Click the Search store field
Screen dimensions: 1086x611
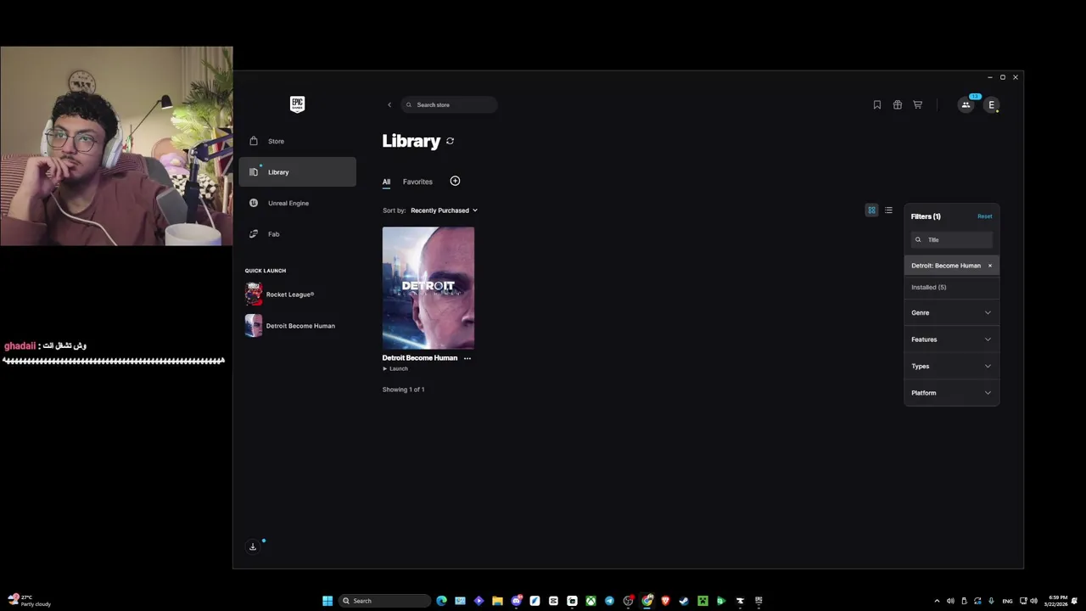pos(449,105)
